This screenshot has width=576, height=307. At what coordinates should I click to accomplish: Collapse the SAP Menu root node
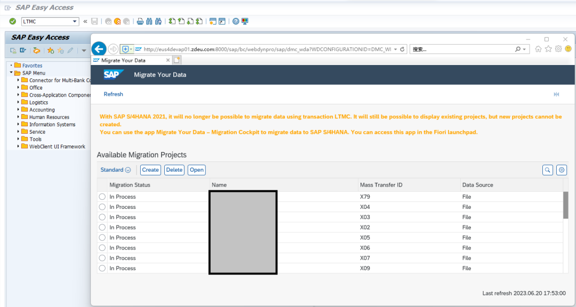[11, 72]
